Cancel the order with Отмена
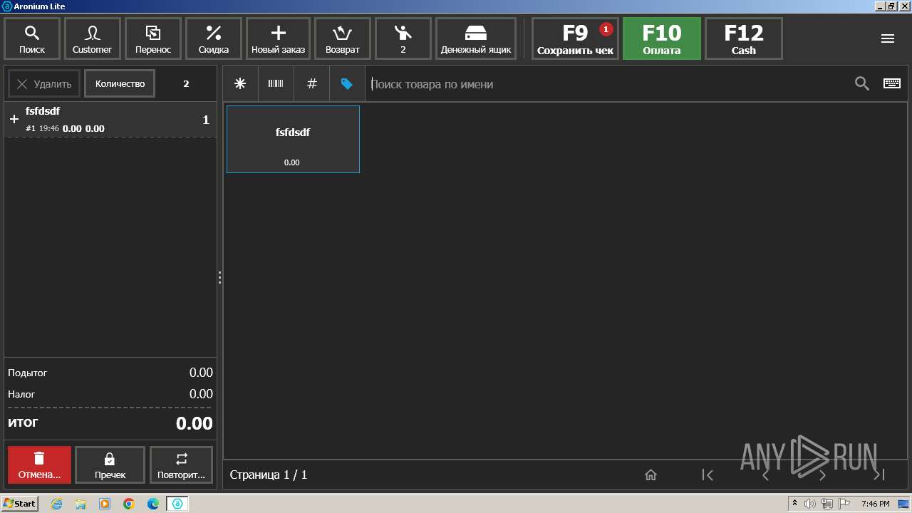Viewport: 912px width, 513px height. click(39, 465)
